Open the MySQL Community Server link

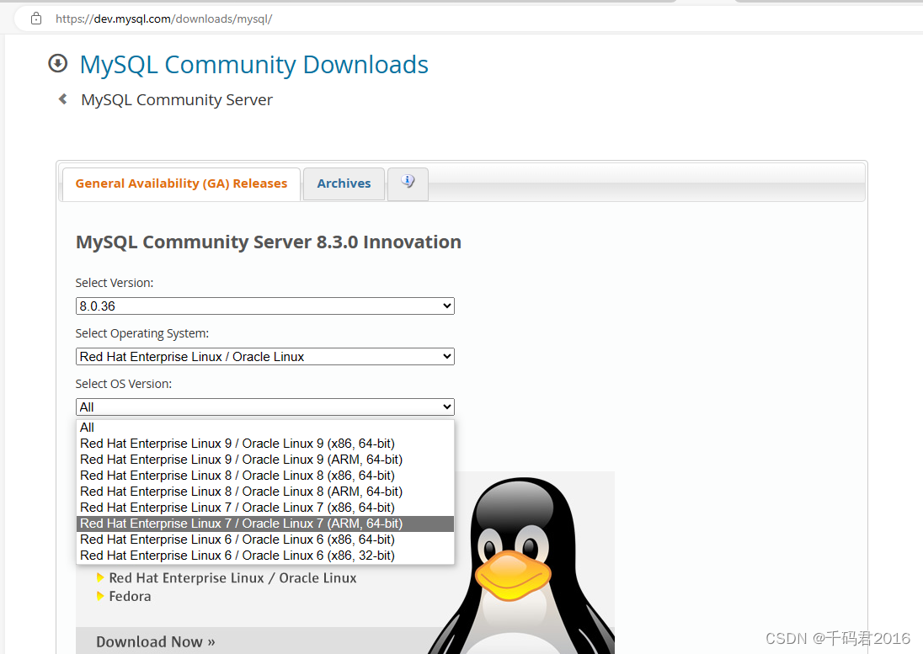[x=176, y=99]
